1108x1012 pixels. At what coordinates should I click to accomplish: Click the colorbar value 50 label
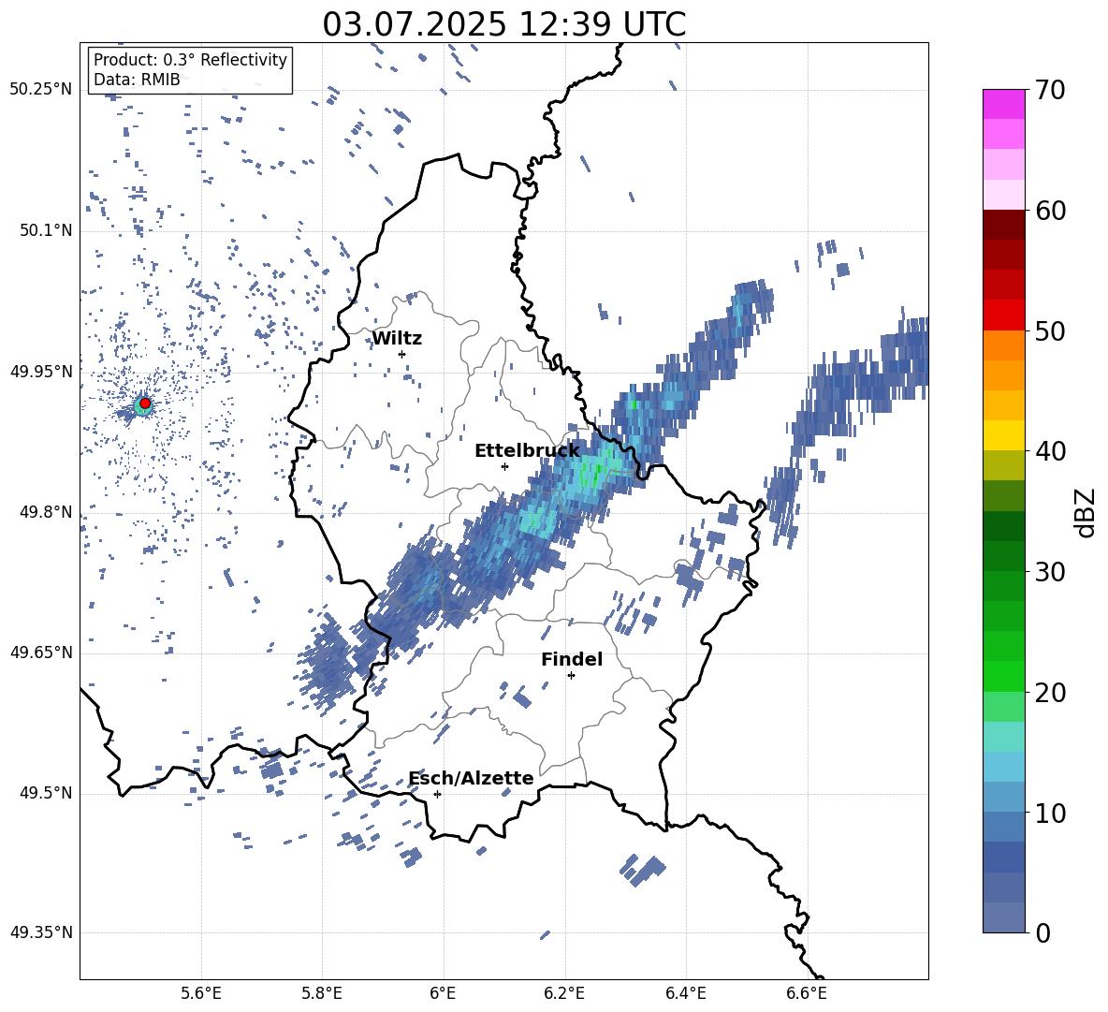click(1050, 331)
